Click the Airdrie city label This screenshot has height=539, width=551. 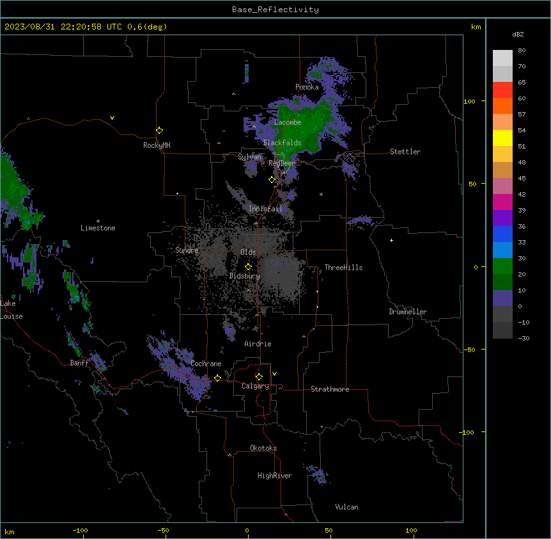pos(258,344)
